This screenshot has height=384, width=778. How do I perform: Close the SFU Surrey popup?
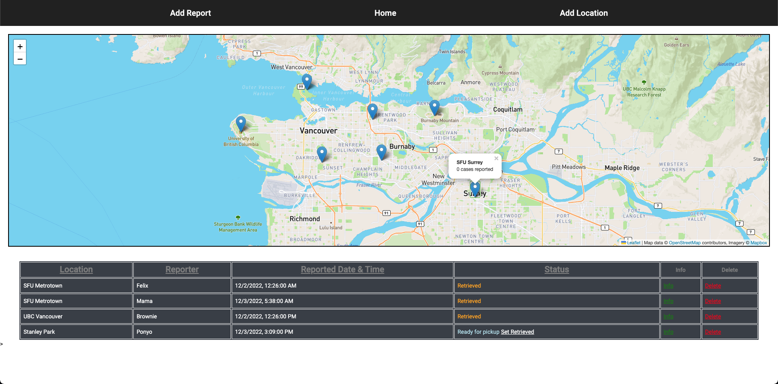[496, 158]
